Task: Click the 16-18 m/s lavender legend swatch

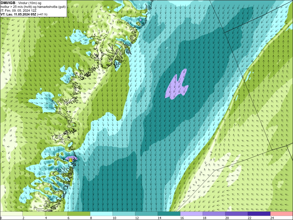Action: click(191, 214)
